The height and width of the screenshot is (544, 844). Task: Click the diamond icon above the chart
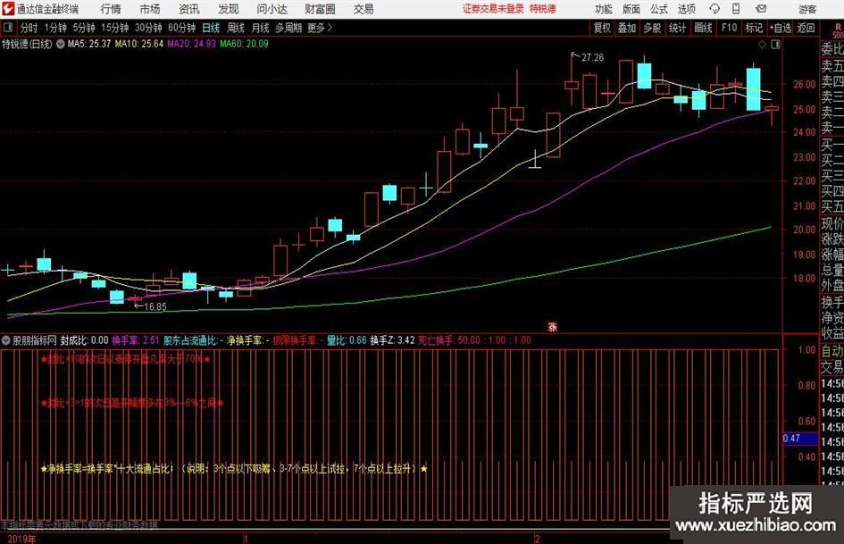point(762,45)
